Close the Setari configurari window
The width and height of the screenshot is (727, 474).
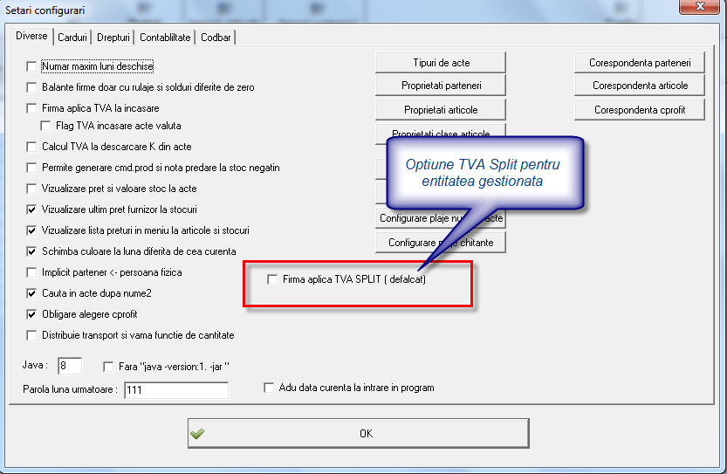coord(699,6)
